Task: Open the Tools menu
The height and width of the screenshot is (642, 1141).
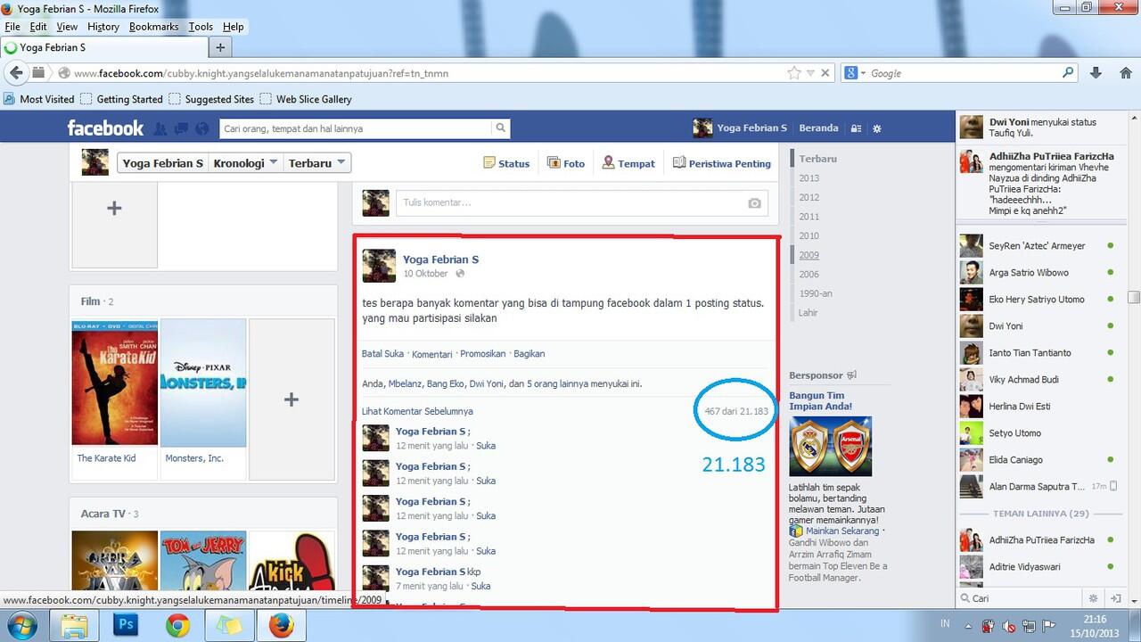Action: coord(201,27)
